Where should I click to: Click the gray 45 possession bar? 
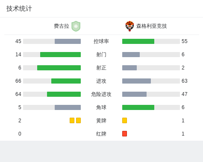point(68,41)
